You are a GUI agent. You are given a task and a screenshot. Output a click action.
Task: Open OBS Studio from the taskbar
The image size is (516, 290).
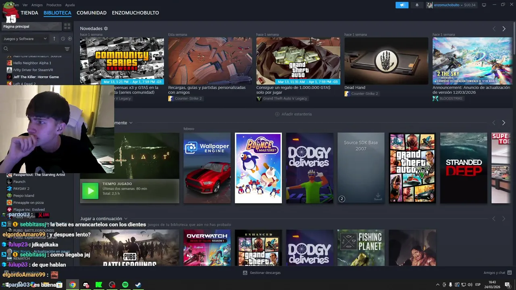[112, 285]
